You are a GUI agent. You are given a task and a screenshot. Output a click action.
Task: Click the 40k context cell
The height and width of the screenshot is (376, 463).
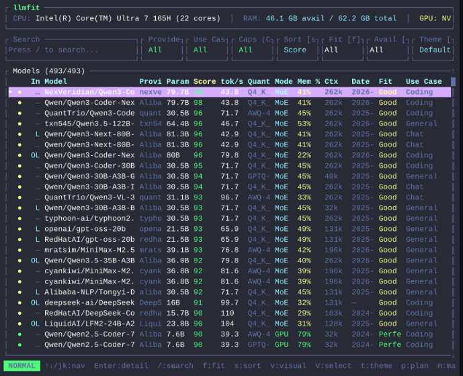pyautogui.click(x=331, y=176)
